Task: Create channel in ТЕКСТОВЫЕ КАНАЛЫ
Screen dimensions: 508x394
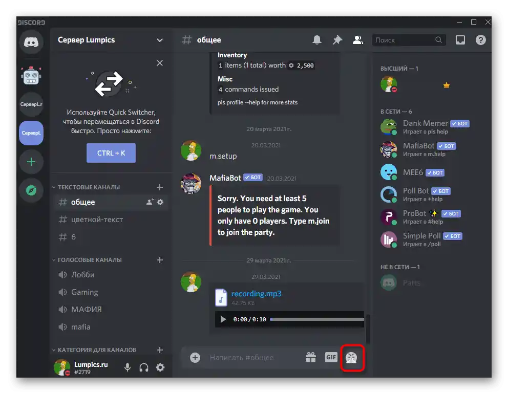Action: (x=160, y=187)
